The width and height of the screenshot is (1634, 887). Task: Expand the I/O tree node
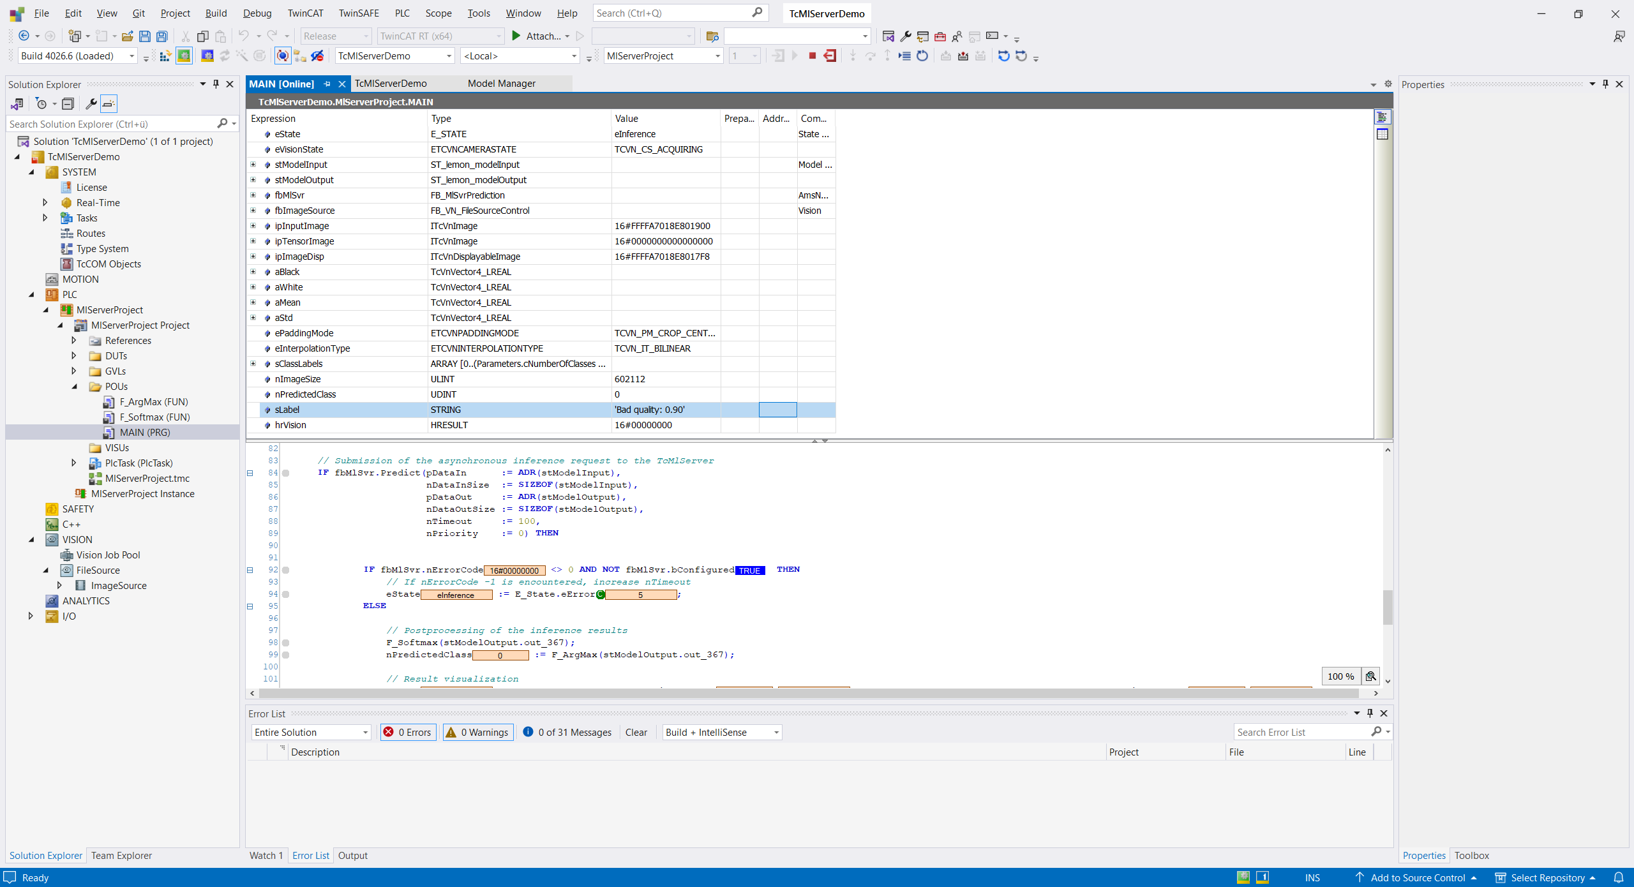(31, 616)
